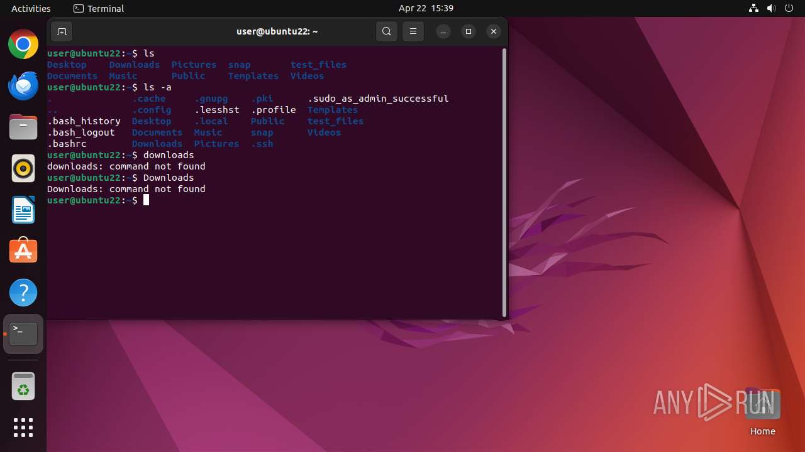Click '.gnupg' directory name
This screenshot has width=805, height=452.
point(211,99)
